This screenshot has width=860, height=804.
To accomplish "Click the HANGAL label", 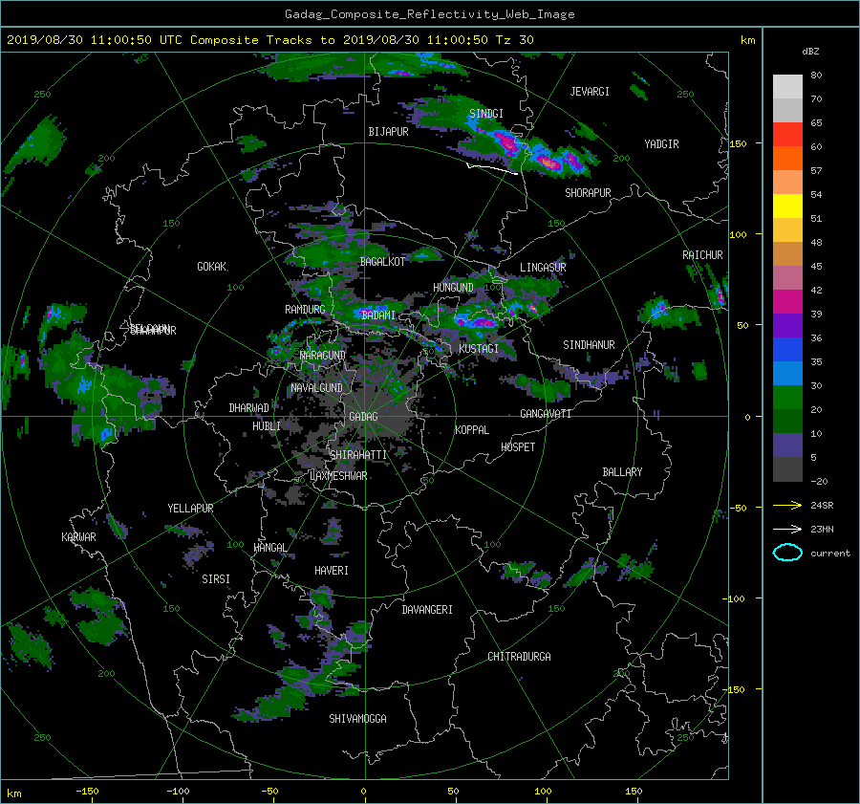I will [270, 548].
